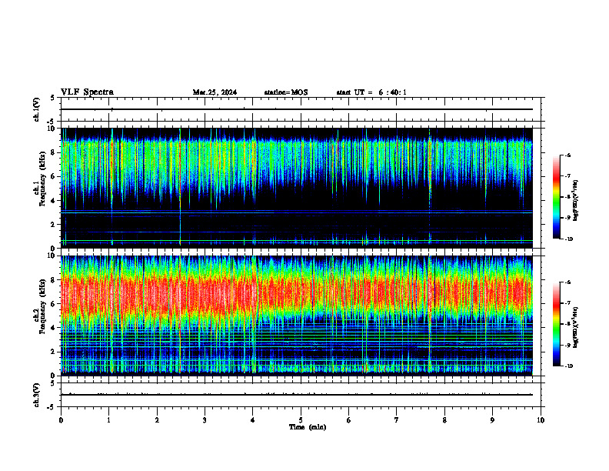Click time axis tick label "6"
609x471 pixels.
coord(349,420)
